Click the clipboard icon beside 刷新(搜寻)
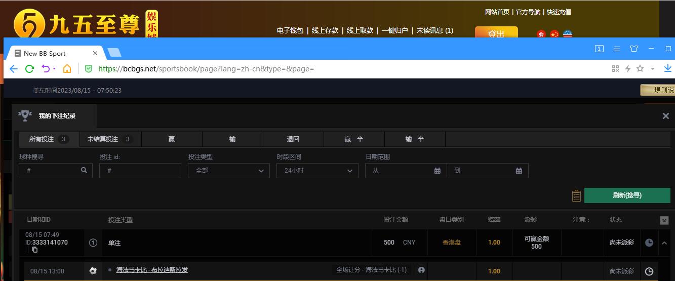Image resolution: width=675 pixels, height=281 pixels. (576, 195)
